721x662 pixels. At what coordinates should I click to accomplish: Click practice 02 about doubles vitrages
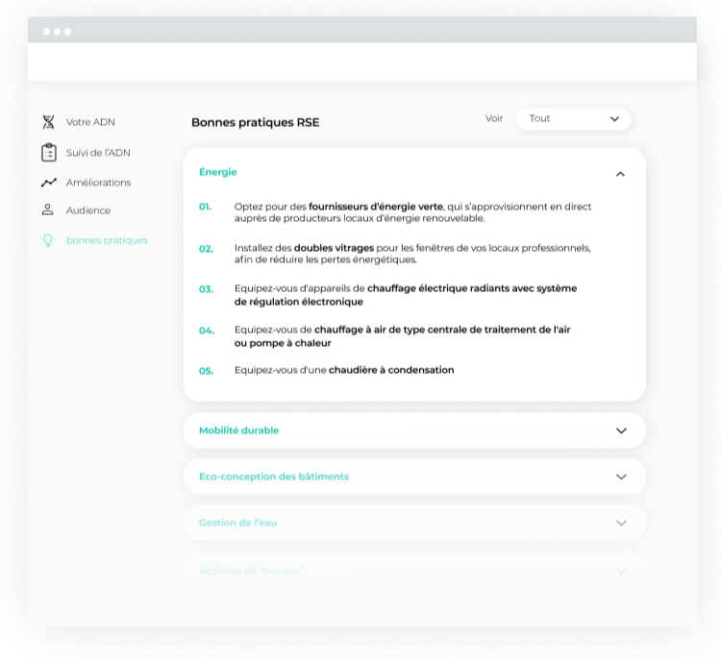tap(412, 253)
